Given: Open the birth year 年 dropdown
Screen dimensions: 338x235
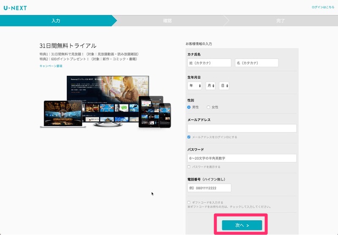Looking at the screenshot, I should (x=195, y=85).
